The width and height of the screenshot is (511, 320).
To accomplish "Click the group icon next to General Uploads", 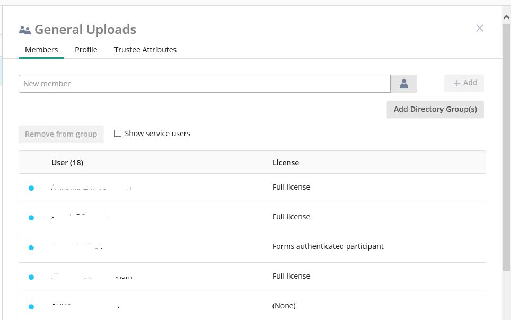I will [25, 30].
